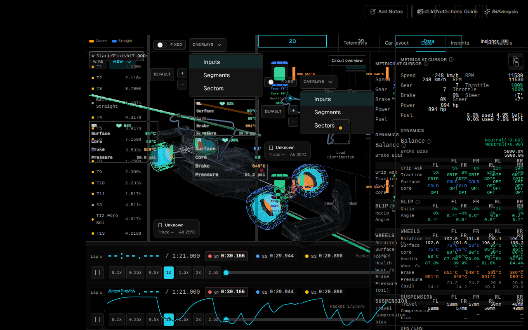Set speed to 2.5x in upper playback bar
Image resolution: width=528 pixels, height=330 pixels.
[x=213, y=273]
